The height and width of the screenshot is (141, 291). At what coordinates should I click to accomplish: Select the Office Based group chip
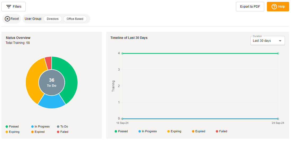click(75, 19)
